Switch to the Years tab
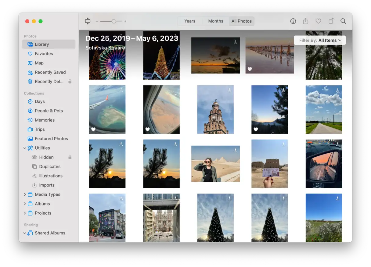The image size is (371, 267). click(x=190, y=21)
